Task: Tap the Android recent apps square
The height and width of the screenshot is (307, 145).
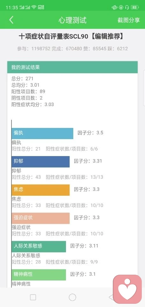Action: click(33, 297)
